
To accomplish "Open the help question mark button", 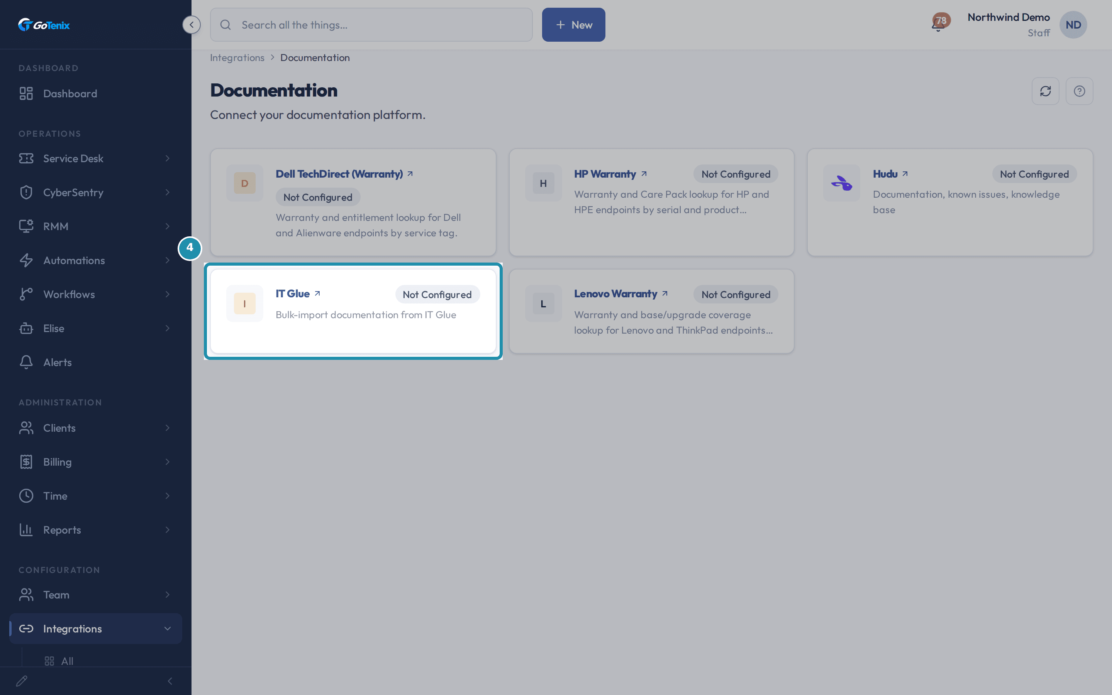I will (x=1080, y=91).
